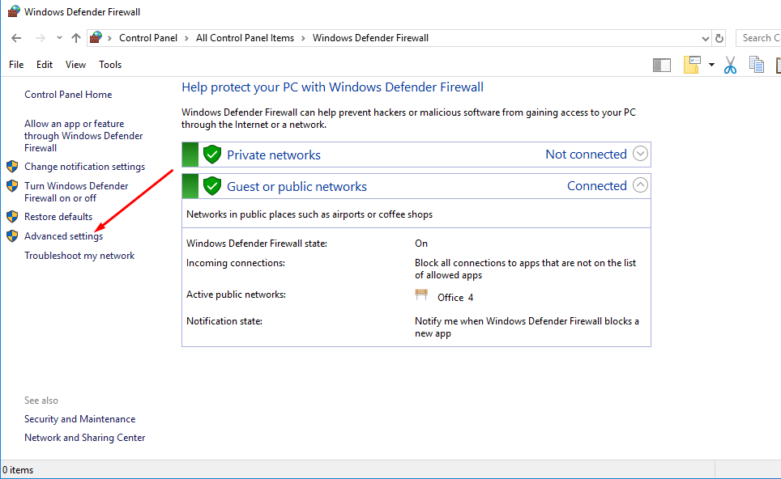Screen dimensions: 781x479
Task: Select All Control Panel Items breadcrumb
Action: 245,38
